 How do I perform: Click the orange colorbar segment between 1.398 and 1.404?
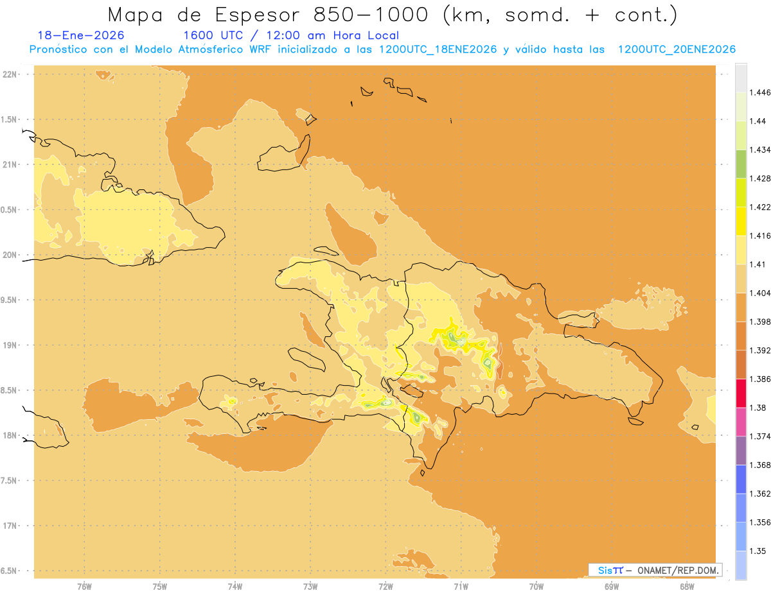click(741, 307)
